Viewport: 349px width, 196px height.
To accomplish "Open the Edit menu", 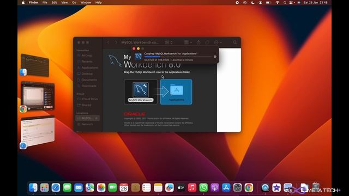I will point(54,2).
